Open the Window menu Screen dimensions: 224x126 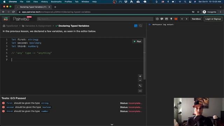[x=85, y=2]
